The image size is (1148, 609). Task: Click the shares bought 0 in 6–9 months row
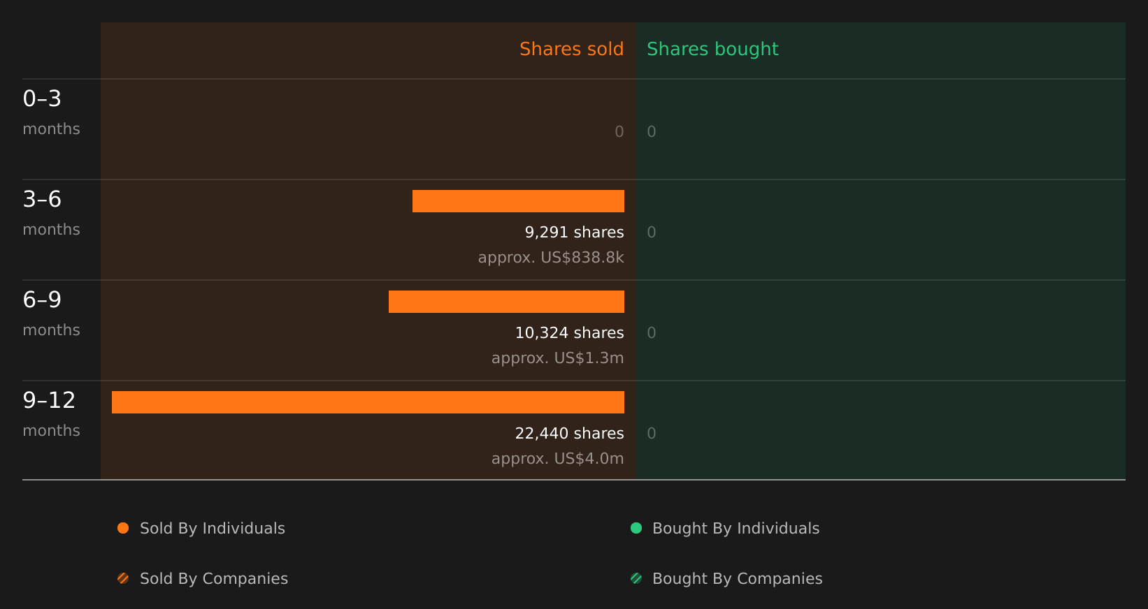(652, 333)
